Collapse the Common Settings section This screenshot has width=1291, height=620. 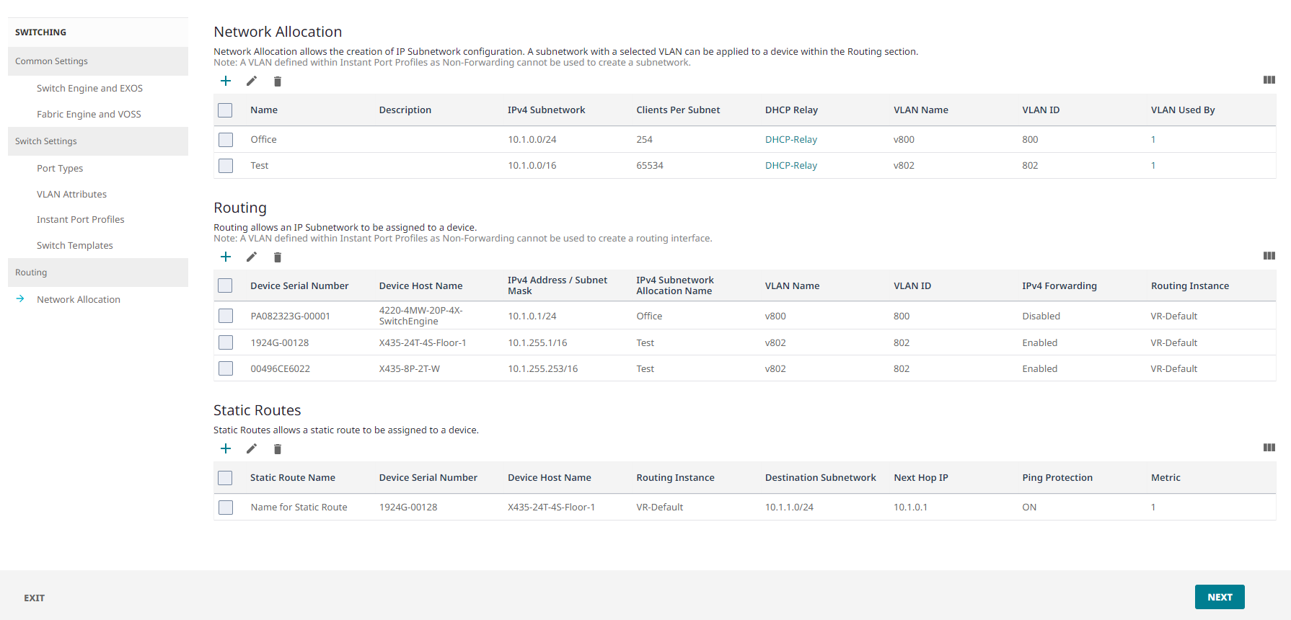[97, 61]
